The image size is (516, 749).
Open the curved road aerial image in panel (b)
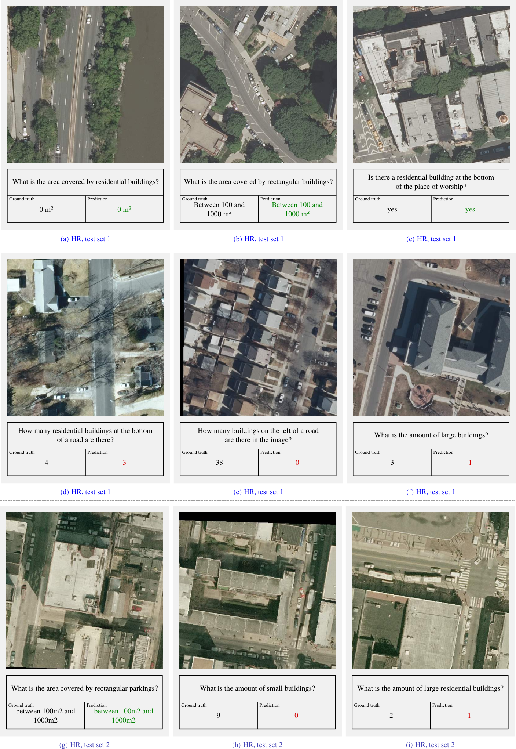click(258, 84)
